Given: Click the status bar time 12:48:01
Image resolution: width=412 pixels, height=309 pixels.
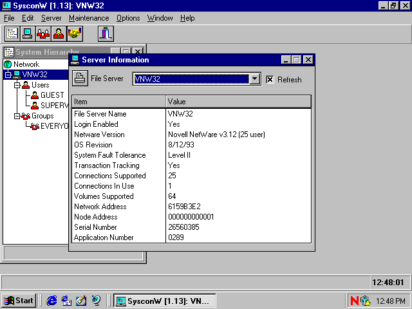Looking at the screenshot, I should [x=388, y=283].
